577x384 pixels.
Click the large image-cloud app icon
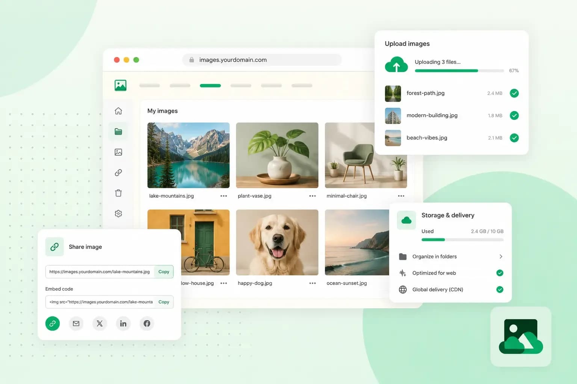[x=521, y=336]
